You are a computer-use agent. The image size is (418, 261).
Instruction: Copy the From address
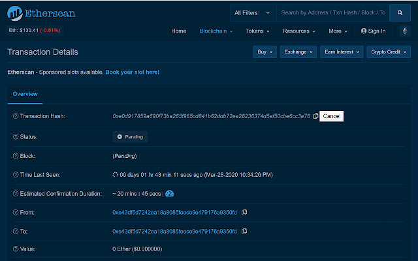tap(244, 213)
